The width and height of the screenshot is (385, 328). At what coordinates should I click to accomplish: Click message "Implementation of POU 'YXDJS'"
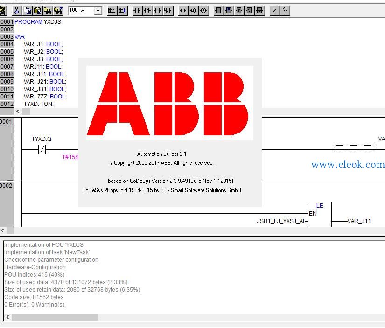coord(44,245)
